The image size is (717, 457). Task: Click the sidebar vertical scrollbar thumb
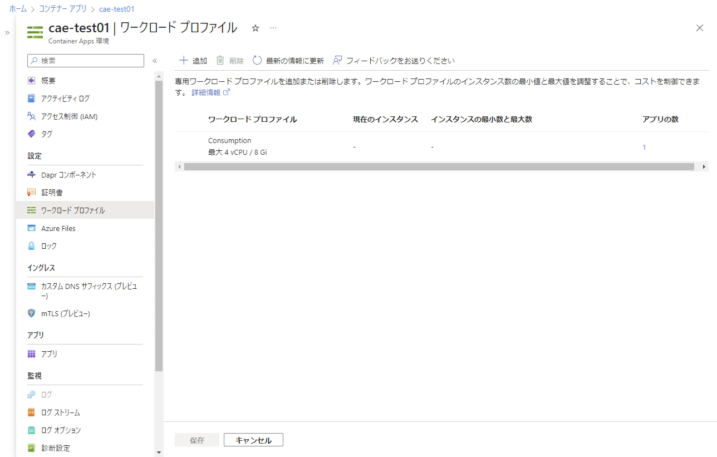click(159, 225)
